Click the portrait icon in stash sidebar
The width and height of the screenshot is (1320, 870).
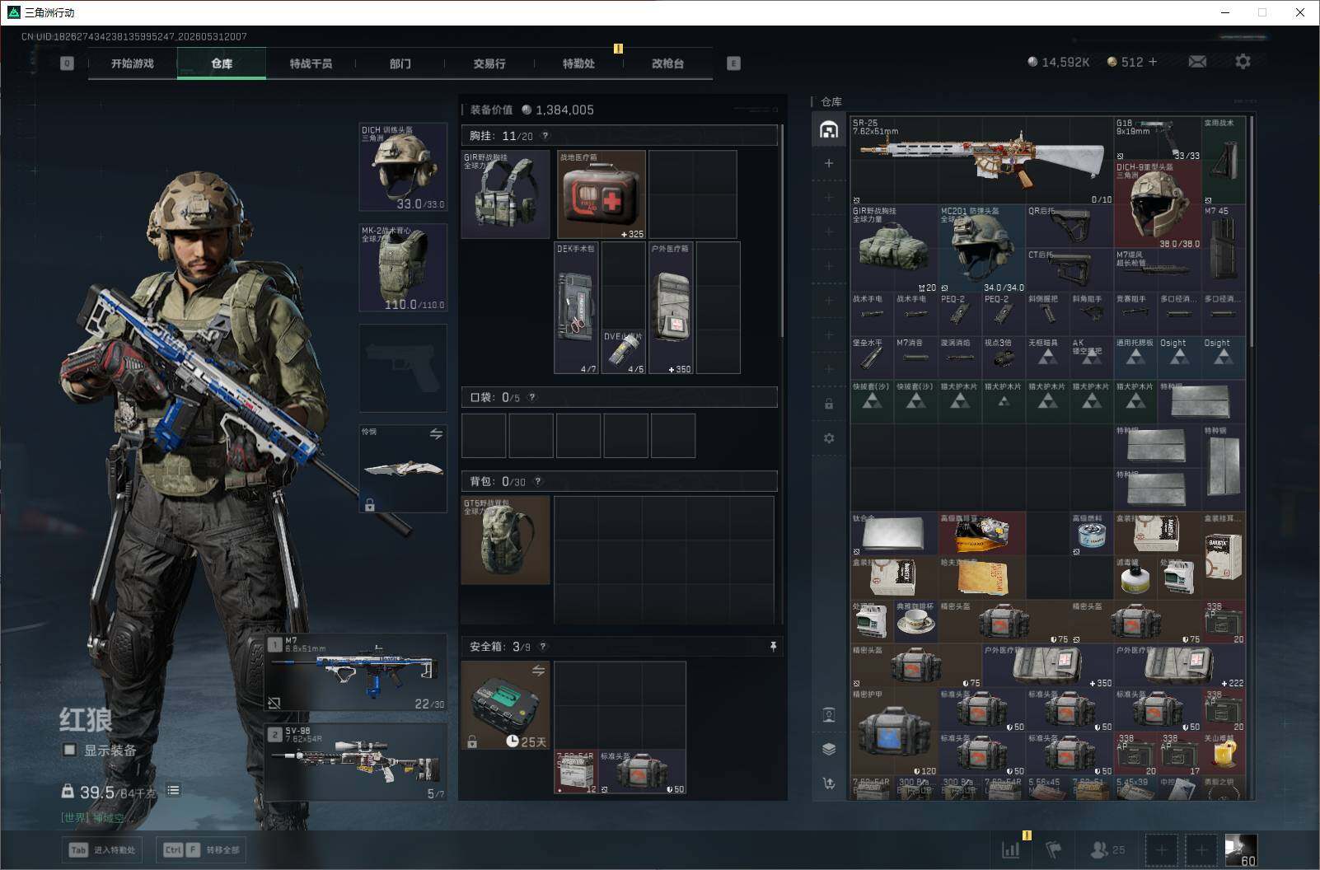click(829, 714)
